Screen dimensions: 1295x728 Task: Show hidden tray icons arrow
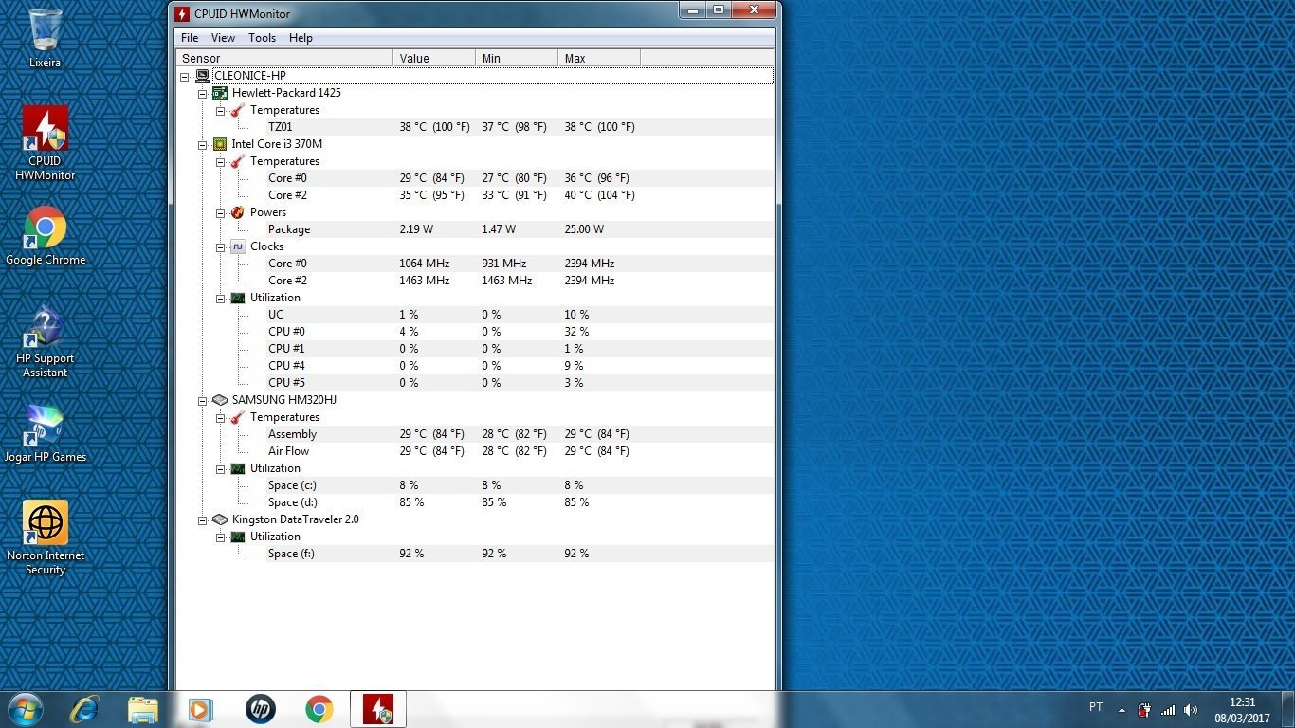pos(1122,710)
